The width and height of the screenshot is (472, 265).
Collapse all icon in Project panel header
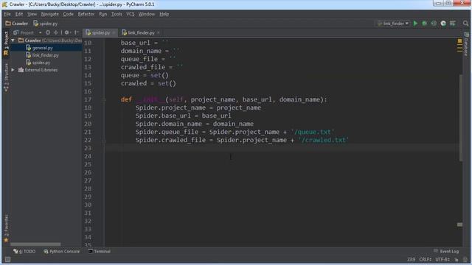(x=56, y=32)
